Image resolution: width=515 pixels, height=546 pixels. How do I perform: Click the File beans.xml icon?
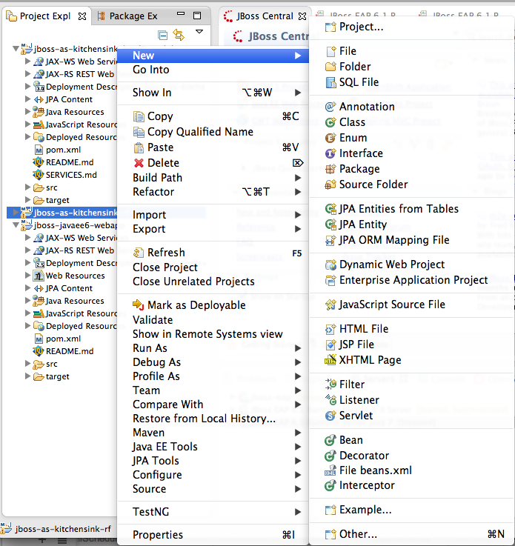(330, 470)
